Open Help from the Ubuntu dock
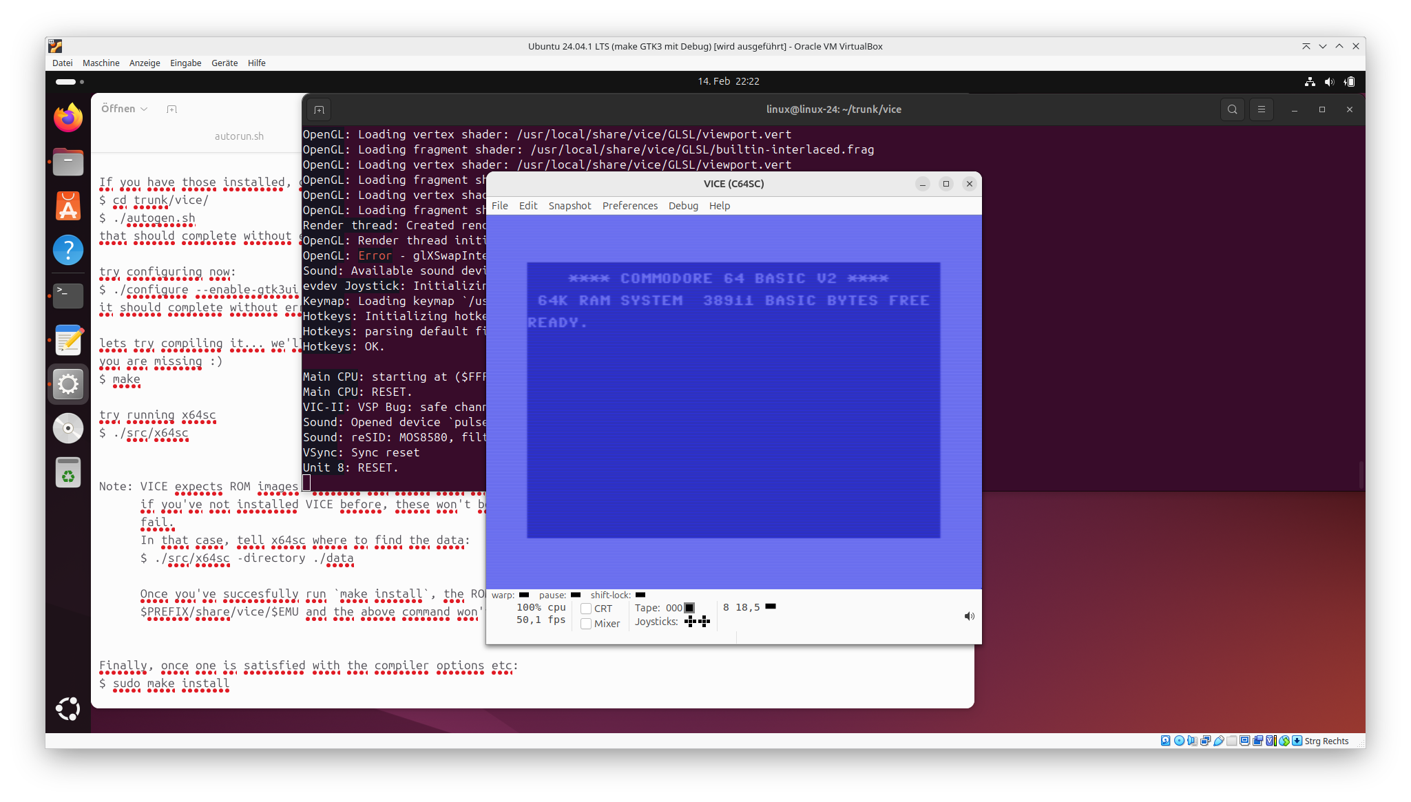1411x802 pixels. (68, 250)
